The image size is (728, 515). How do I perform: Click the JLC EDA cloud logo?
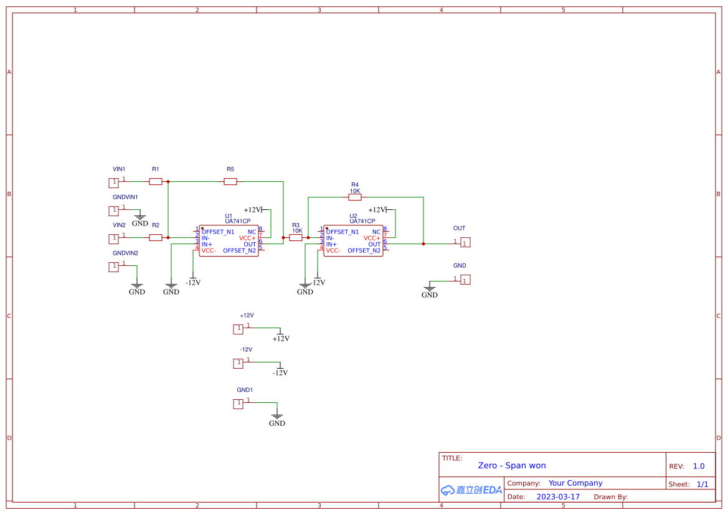tap(471, 490)
